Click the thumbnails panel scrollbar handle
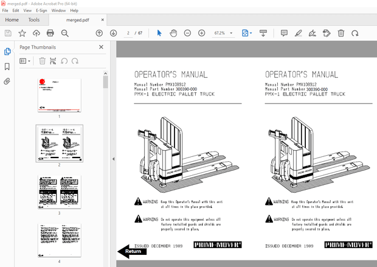The height and width of the screenshot is (267, 377). (x=105, y=82)
